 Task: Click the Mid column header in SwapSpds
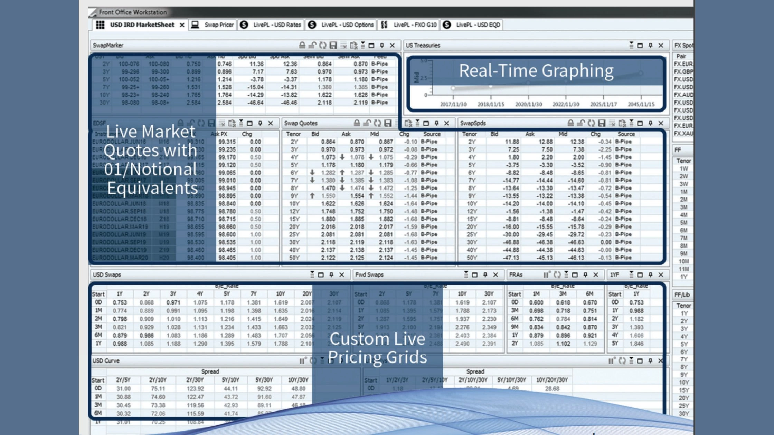563,134
